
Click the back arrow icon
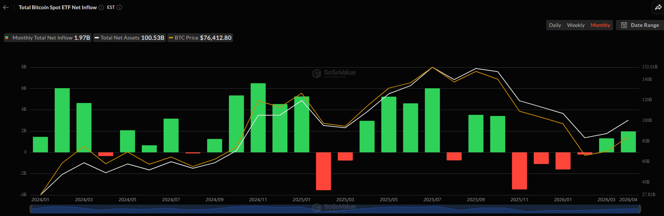6,7
